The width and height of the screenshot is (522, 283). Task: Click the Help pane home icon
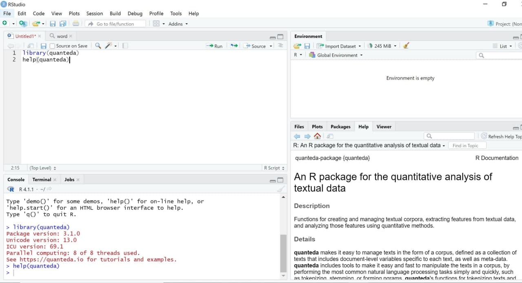[317, 136]
